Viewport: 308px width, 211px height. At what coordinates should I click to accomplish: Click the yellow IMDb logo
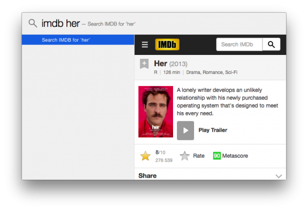click(x=167, y=45)
